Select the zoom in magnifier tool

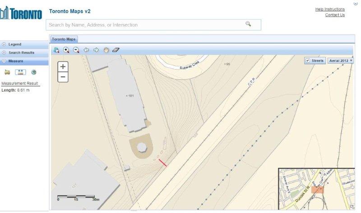(66, 50)
